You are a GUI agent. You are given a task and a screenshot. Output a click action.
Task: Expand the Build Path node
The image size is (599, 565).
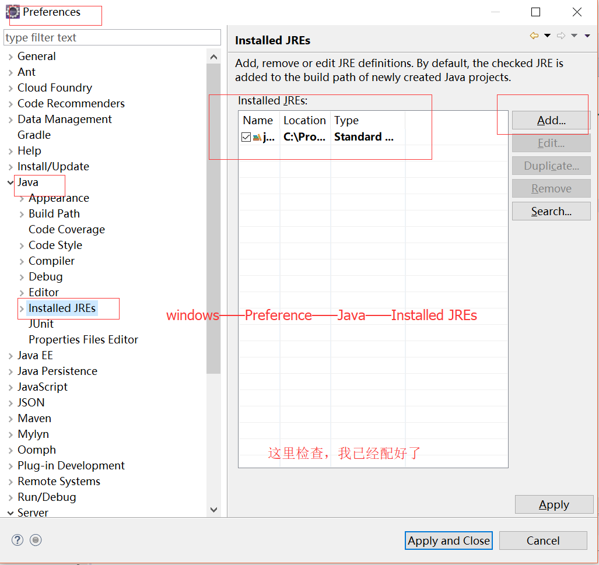point(22,215)
